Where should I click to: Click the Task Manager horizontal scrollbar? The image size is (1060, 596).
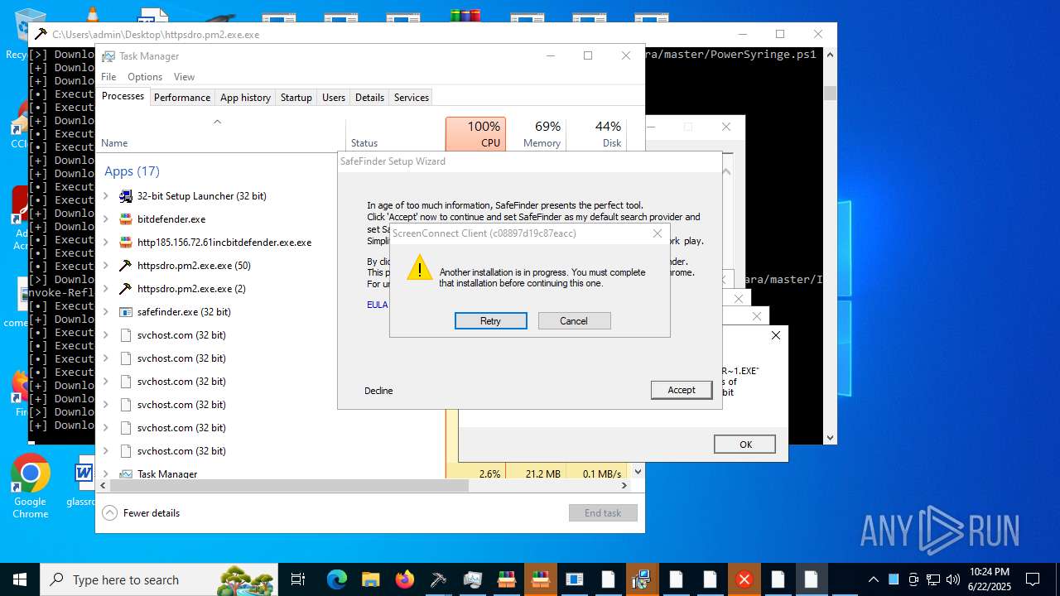click(290, 486)
